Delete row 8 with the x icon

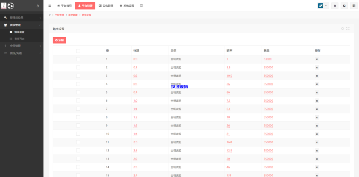point(317,117)
